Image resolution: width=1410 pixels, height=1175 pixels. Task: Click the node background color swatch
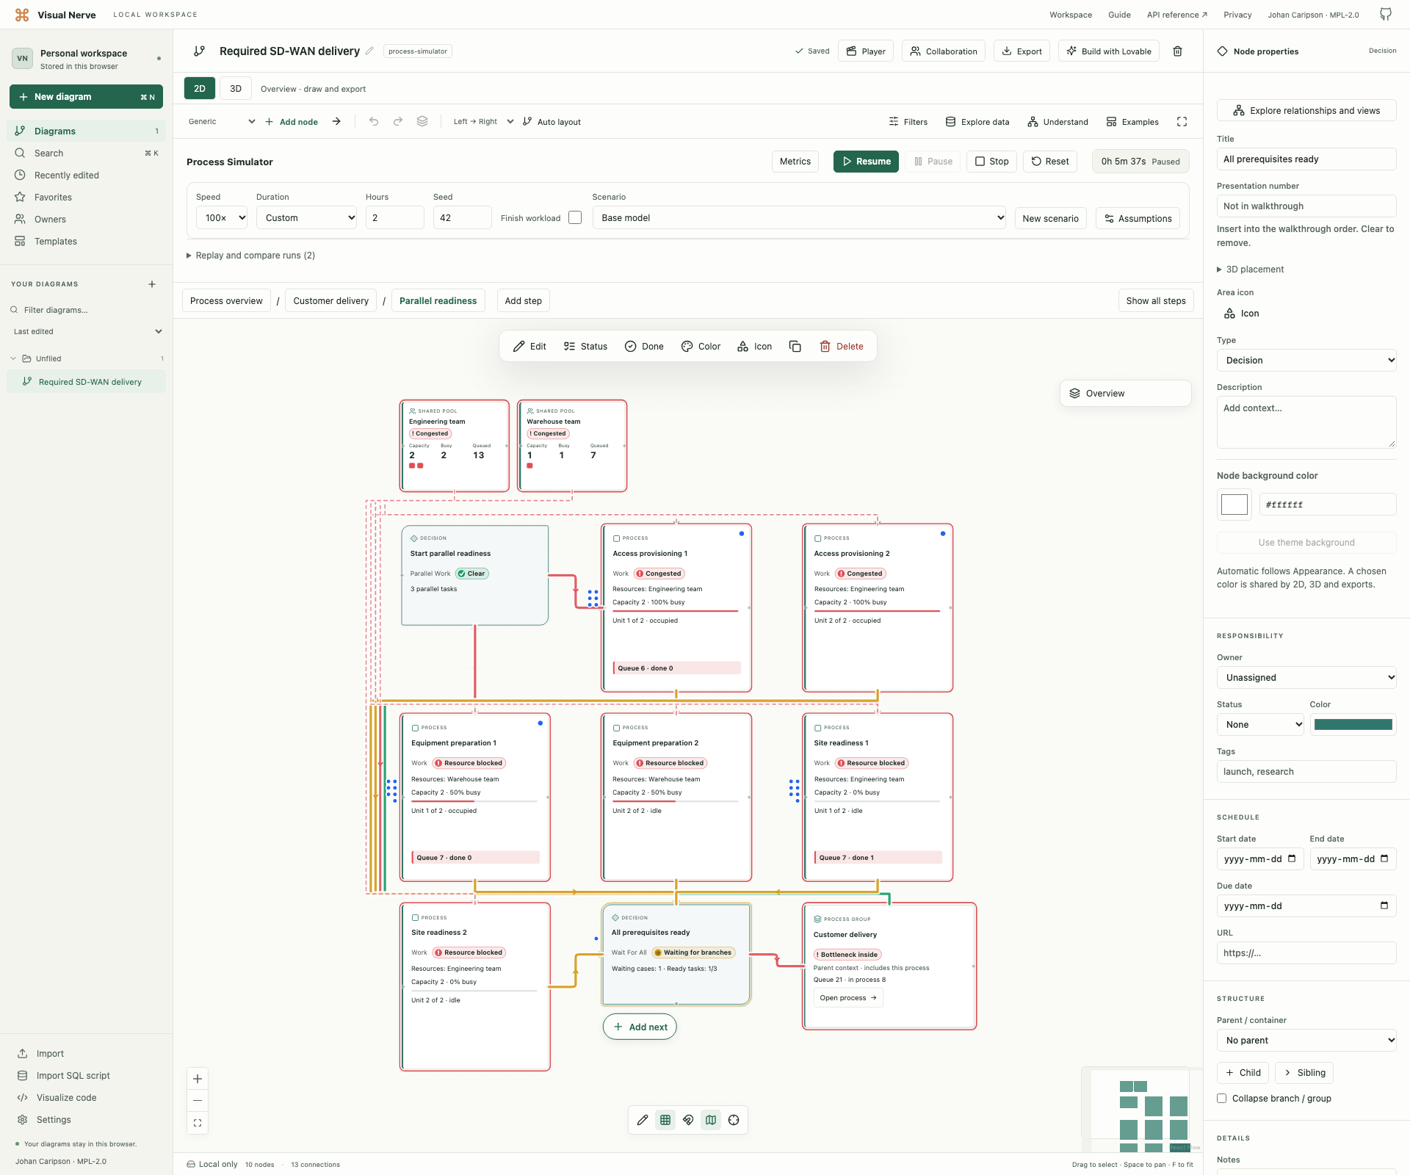[x=1234, y=505]
